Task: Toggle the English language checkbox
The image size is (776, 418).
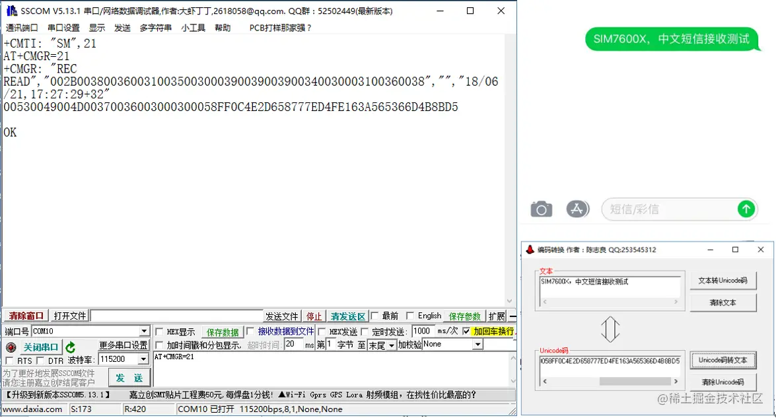Action: point(409,316)
